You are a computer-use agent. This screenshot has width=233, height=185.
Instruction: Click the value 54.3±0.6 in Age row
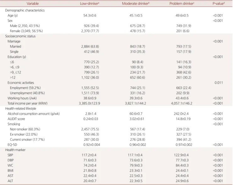[90, 15]
